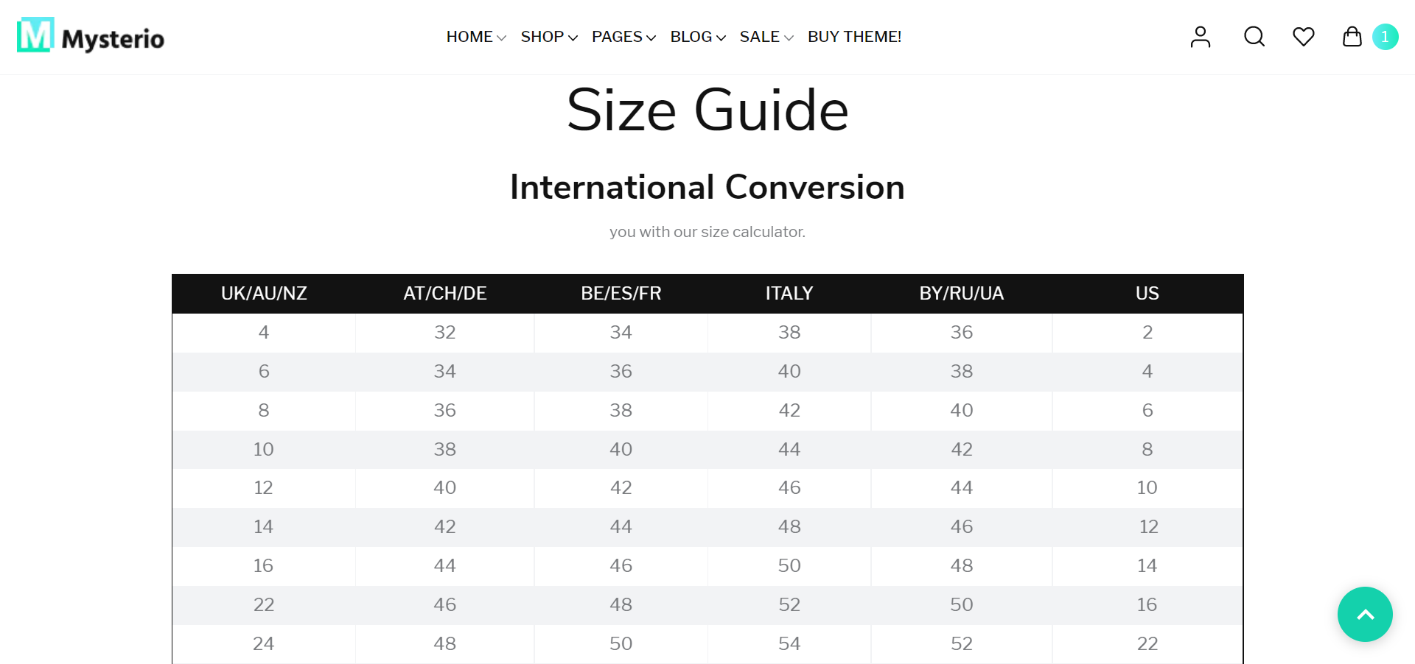Click the UK/AU/NZ column header

[x=264, y=293]
